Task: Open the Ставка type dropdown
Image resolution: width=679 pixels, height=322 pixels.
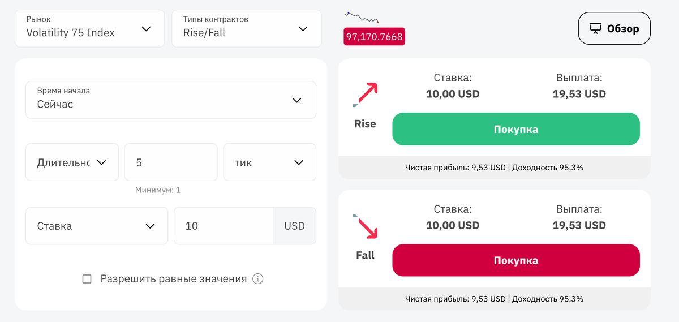Action: pos(96,226)
